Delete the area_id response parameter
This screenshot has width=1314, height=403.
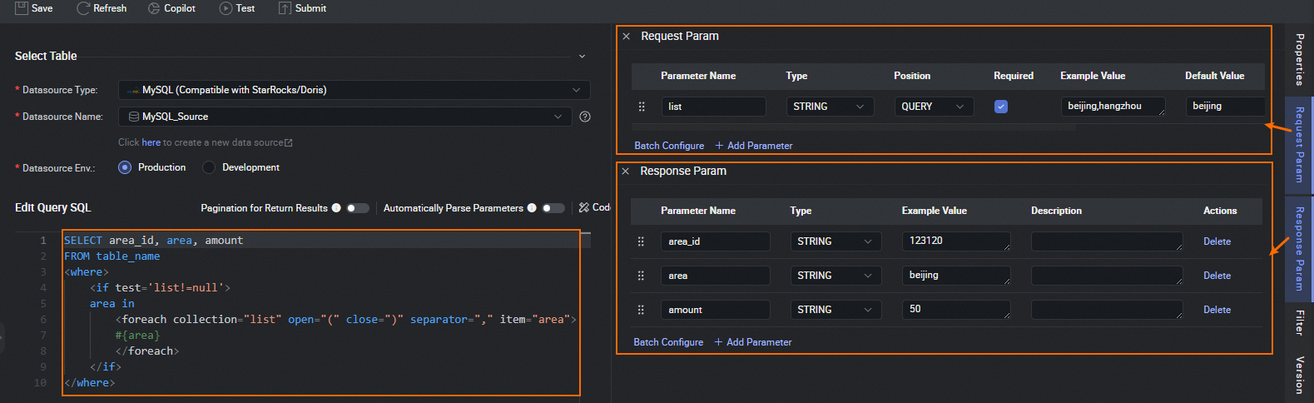pyautogui.click(x=1217, y=241)
